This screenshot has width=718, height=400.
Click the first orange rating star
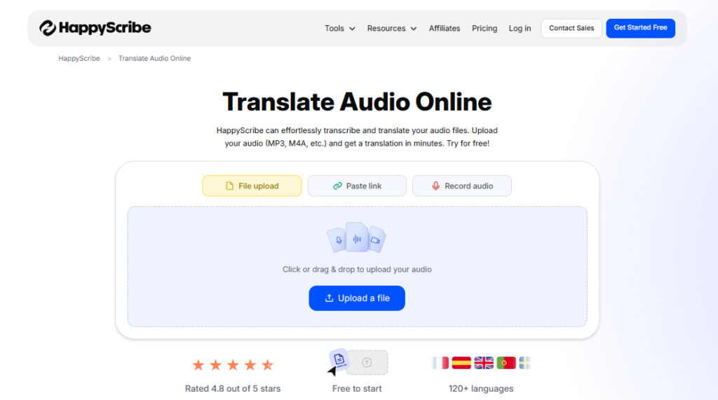[198, 365]
